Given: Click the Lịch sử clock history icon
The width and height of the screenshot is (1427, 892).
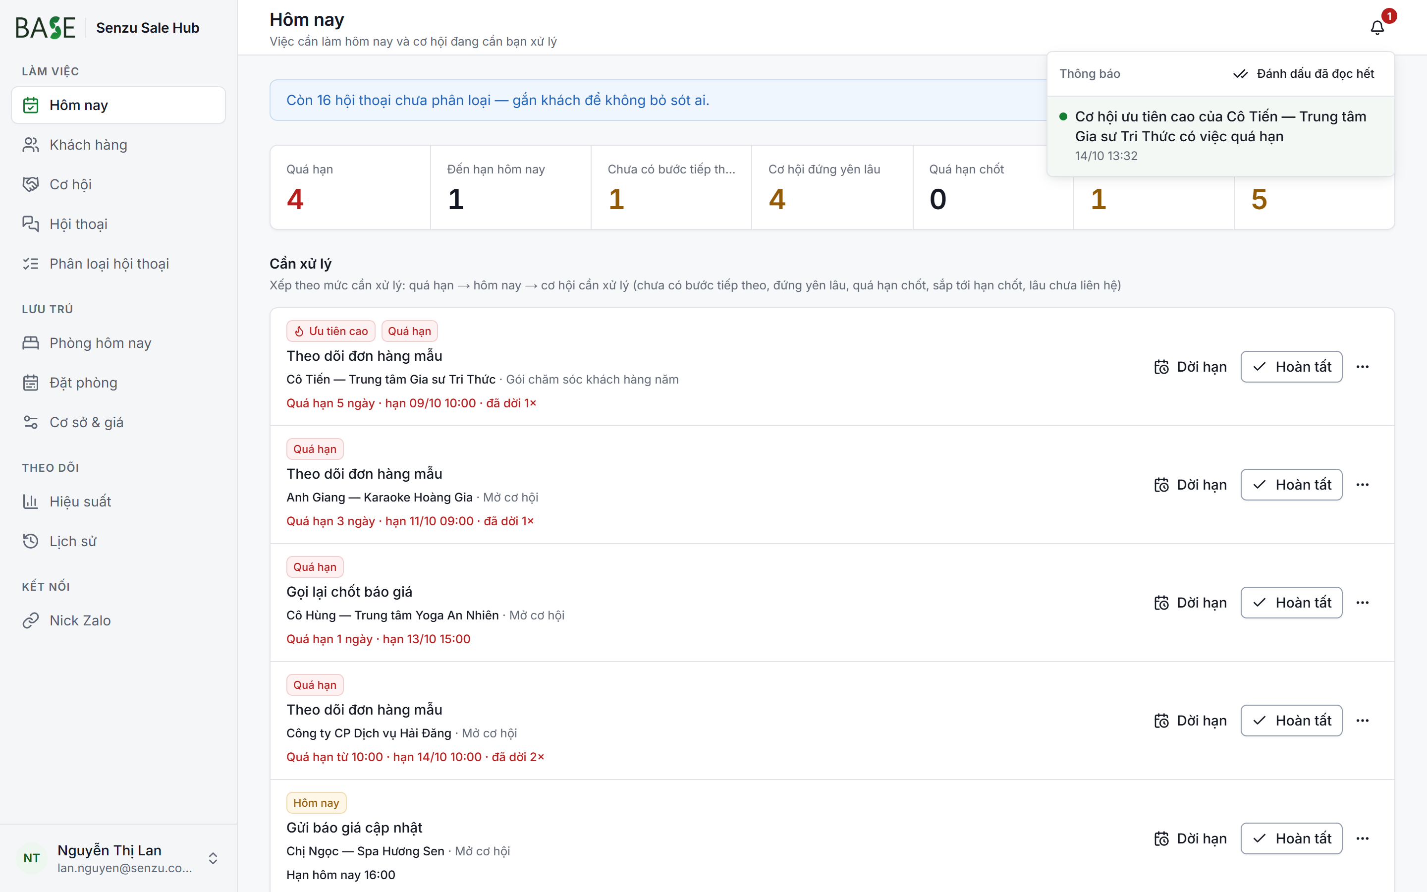Looking at the screenshot, I should 31,541.
